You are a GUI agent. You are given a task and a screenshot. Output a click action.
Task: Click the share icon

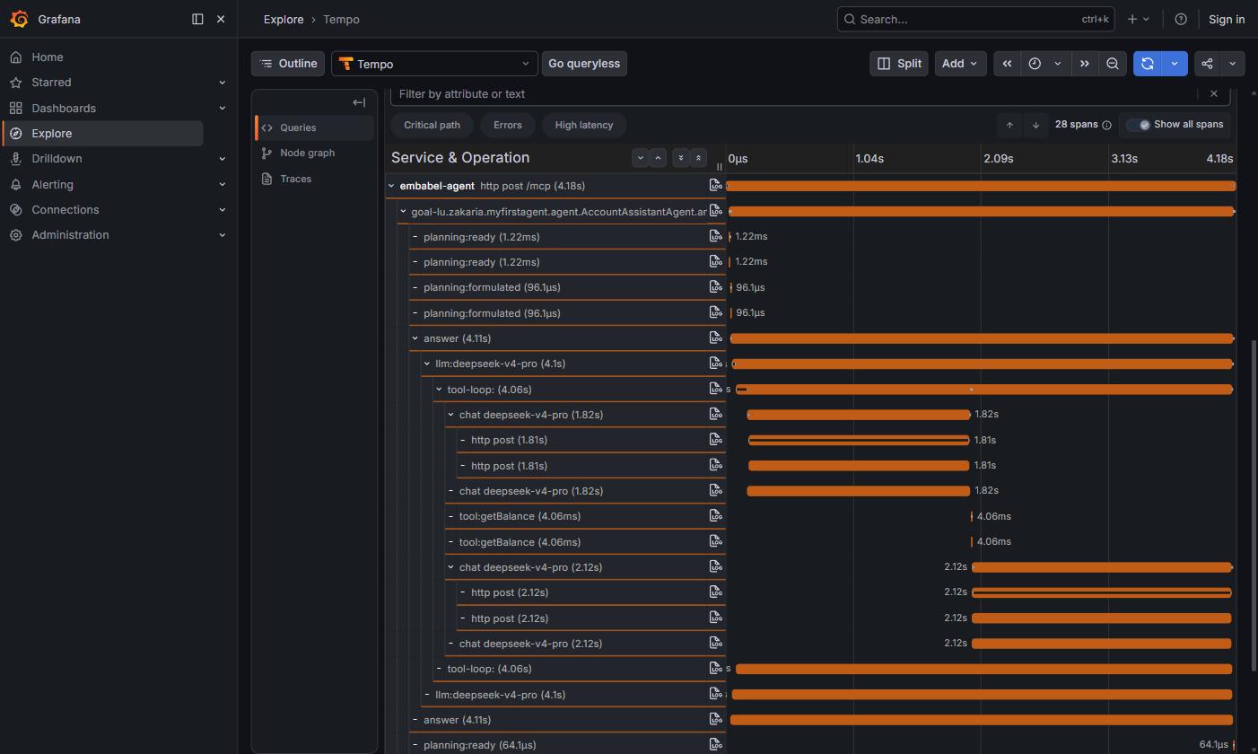(x=1207, y=64)
